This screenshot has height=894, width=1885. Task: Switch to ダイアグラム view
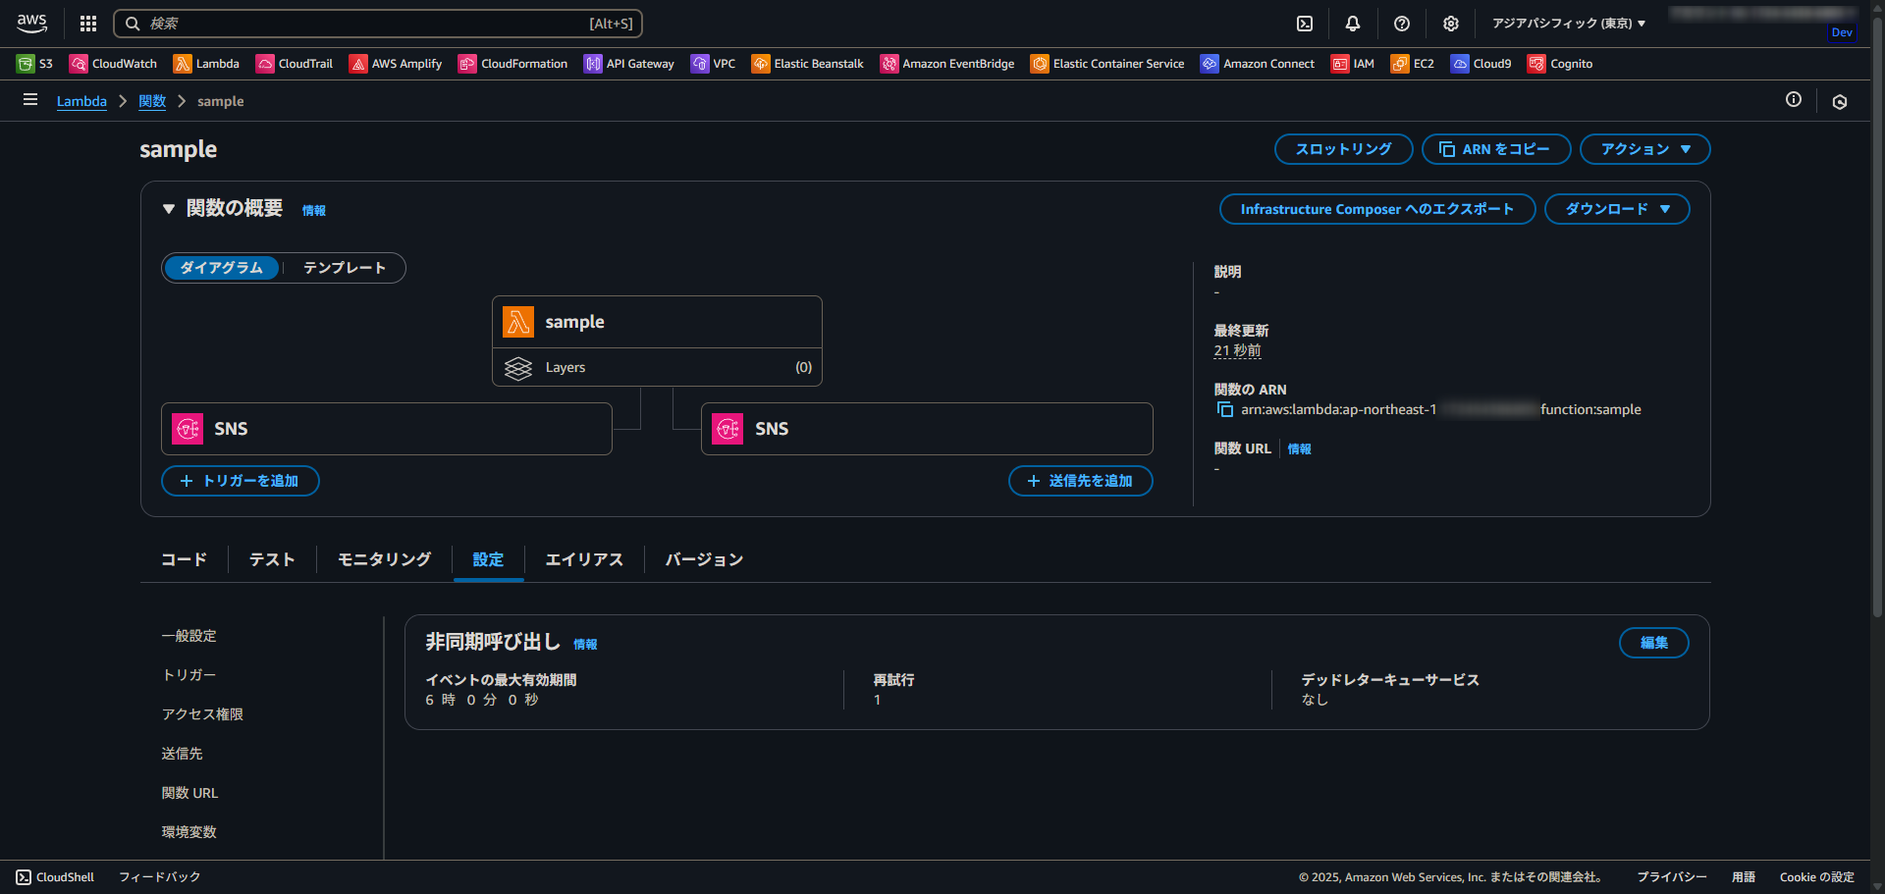point(222,268)
